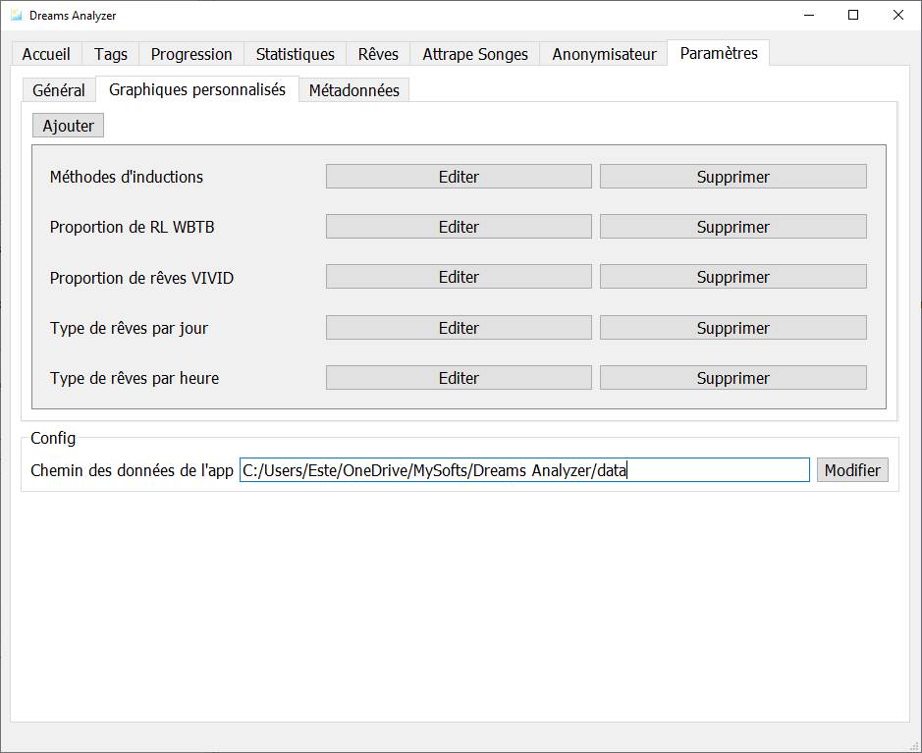Minimize the Dreams Analyzer window

809,16
